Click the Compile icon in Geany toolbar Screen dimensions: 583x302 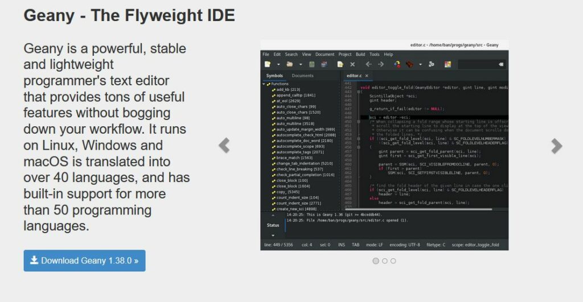pos(397,64)
